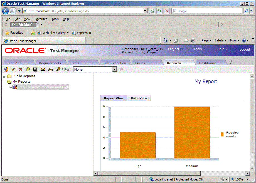The image size is (256, 183).
Task: Open the eXpressSR favorites link
Action: pos(82,33)
